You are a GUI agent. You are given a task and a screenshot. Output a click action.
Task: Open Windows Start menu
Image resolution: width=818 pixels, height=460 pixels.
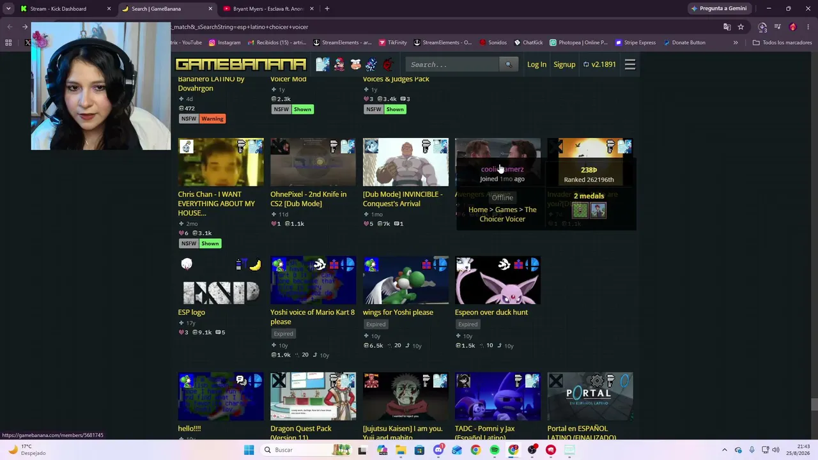(249, 450)
